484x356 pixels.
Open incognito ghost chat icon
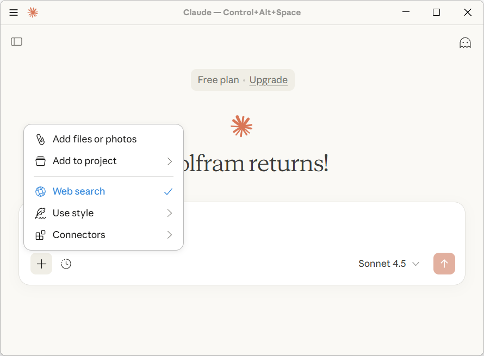(465, 43)
